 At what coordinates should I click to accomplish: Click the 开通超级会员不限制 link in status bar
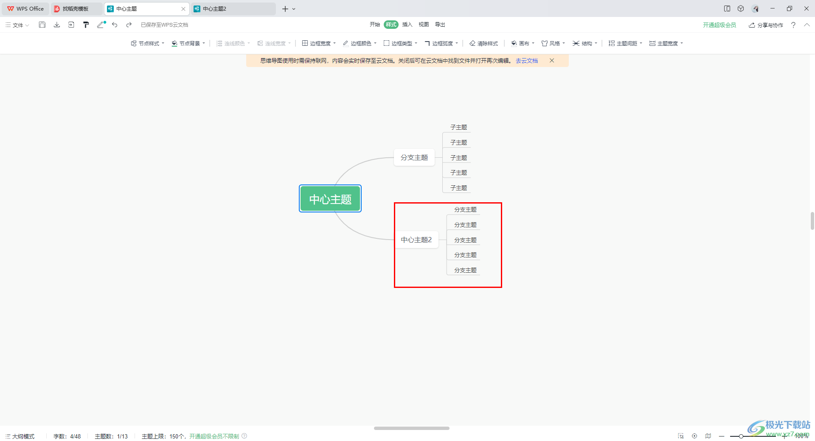[214, 436]
